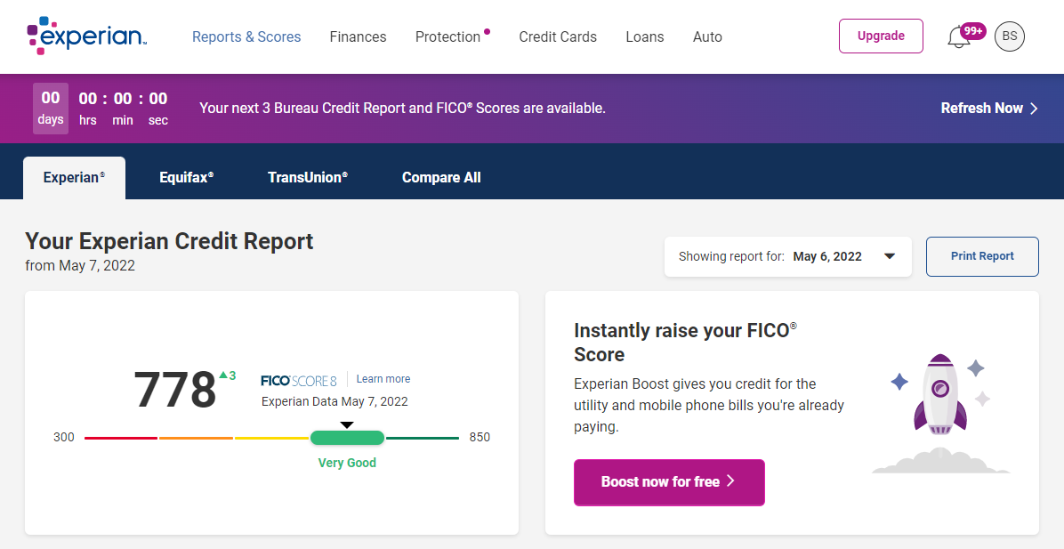The height and width of the screenshot is (549, 1064).
Task: Click the Upgrade button
Action: [x=881, y=36]
